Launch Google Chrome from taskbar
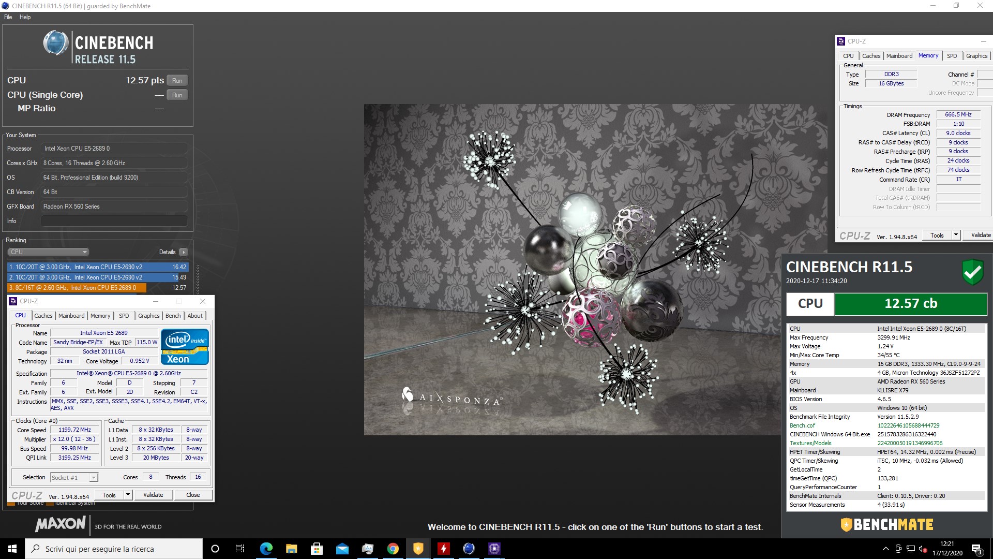The width and height of the screenshot is (993, 559). pyautogui.click(x=393, y=549)
